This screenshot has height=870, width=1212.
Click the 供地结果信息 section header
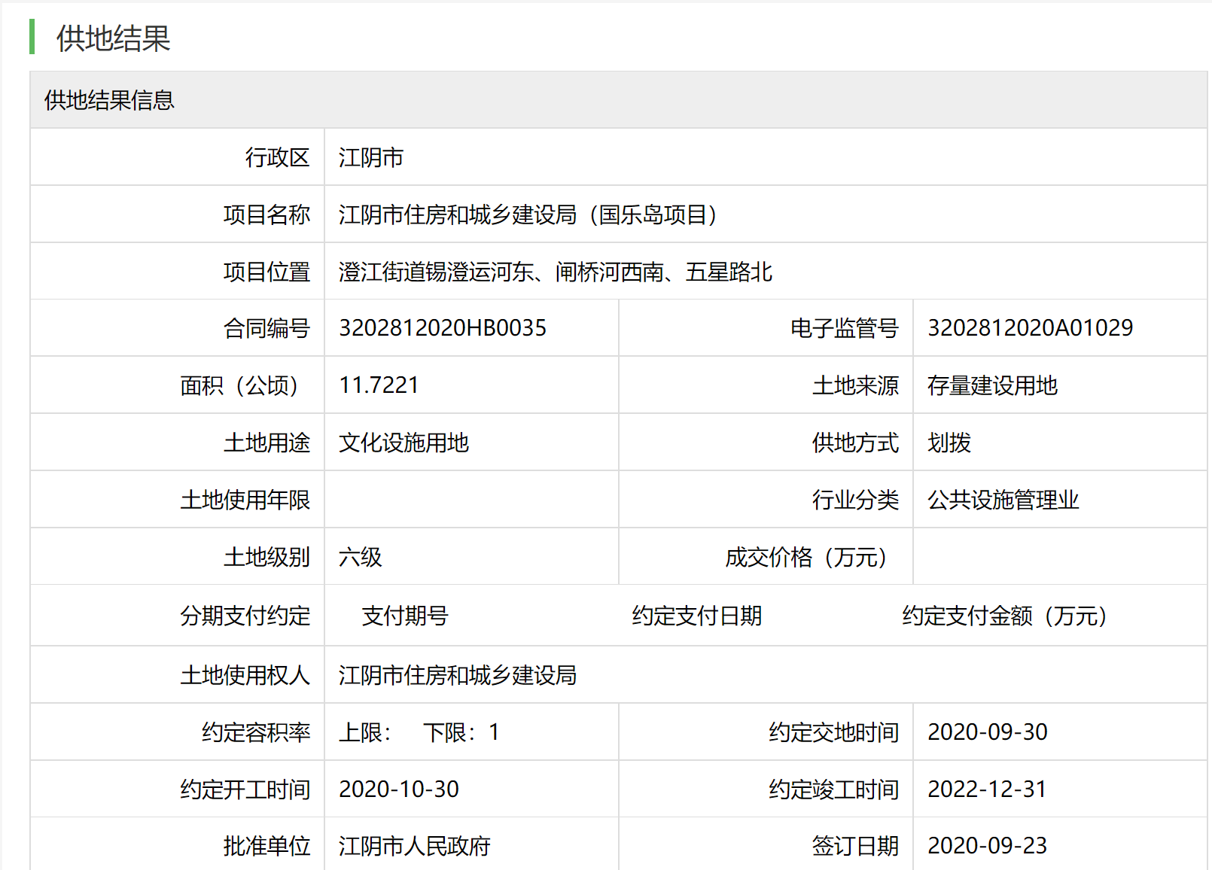coord(109,100)
